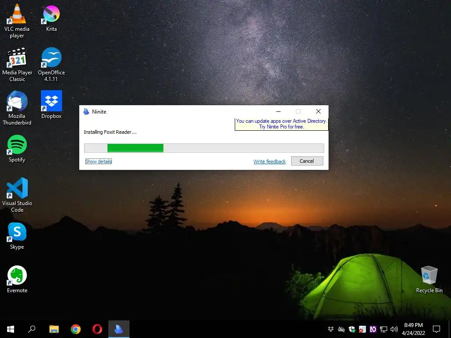
Task: Click the Ninite taskbar button
Action: click(x=119, y=329)
